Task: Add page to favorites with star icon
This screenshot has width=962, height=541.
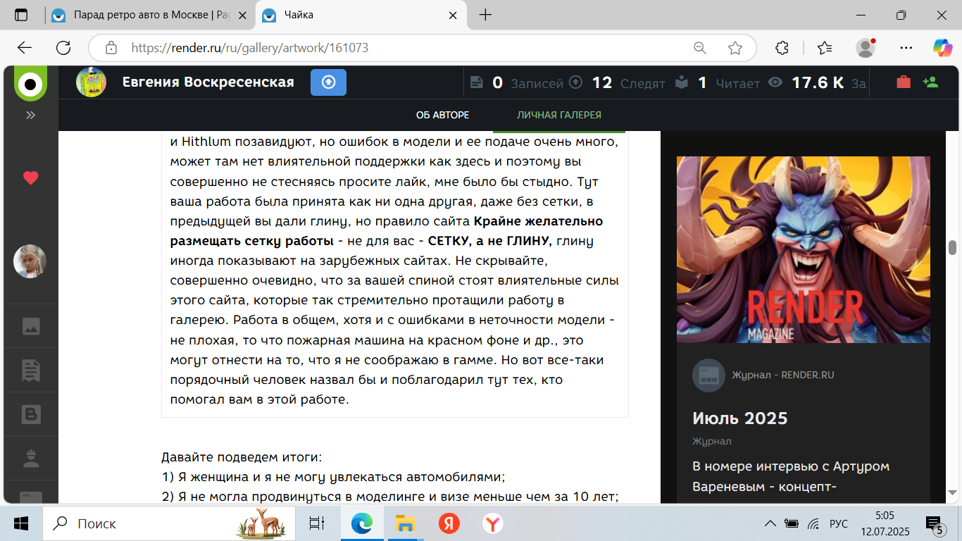Action: (735, 48)
